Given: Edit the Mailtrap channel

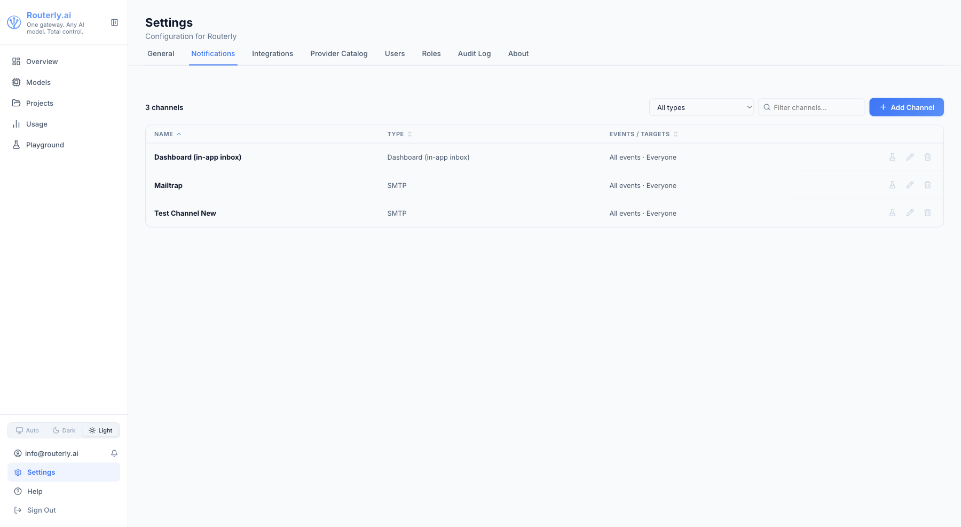Looking at the screenshot, I should [910, 185].
